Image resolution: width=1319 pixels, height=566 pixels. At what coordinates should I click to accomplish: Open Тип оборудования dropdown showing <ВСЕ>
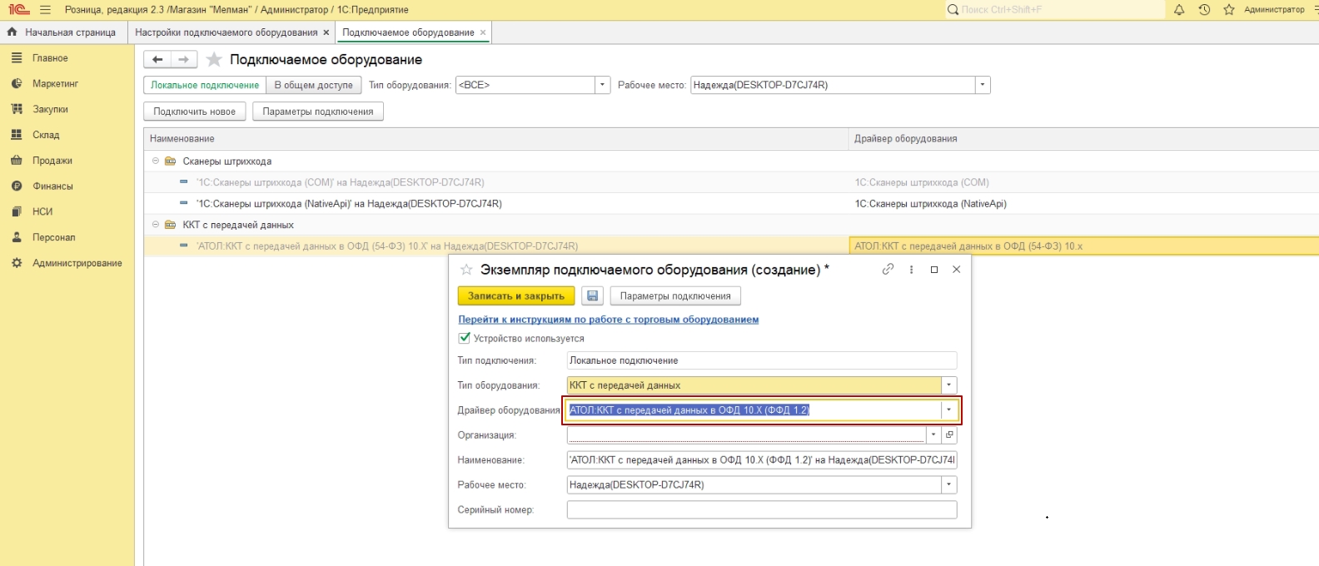point(603,85)
